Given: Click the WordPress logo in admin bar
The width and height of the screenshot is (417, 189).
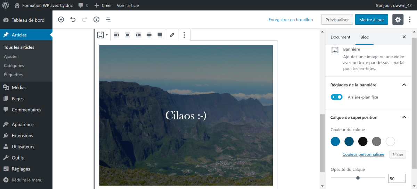Looking at the screenshot, I should [6, 5].
